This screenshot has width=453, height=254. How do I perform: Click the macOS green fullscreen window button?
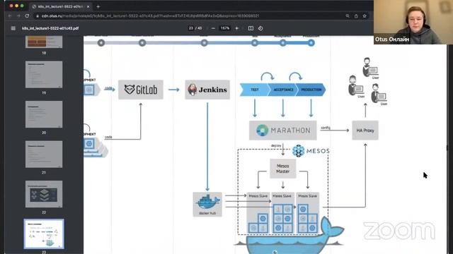[22, 6]
